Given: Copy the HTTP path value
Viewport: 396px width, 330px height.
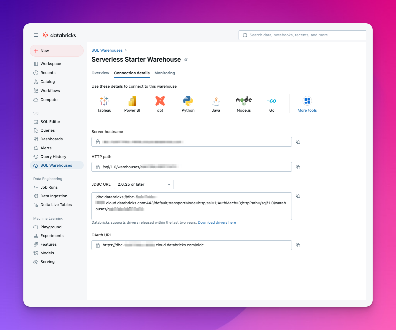Looking at the screenshot, I should click(298, 167).
